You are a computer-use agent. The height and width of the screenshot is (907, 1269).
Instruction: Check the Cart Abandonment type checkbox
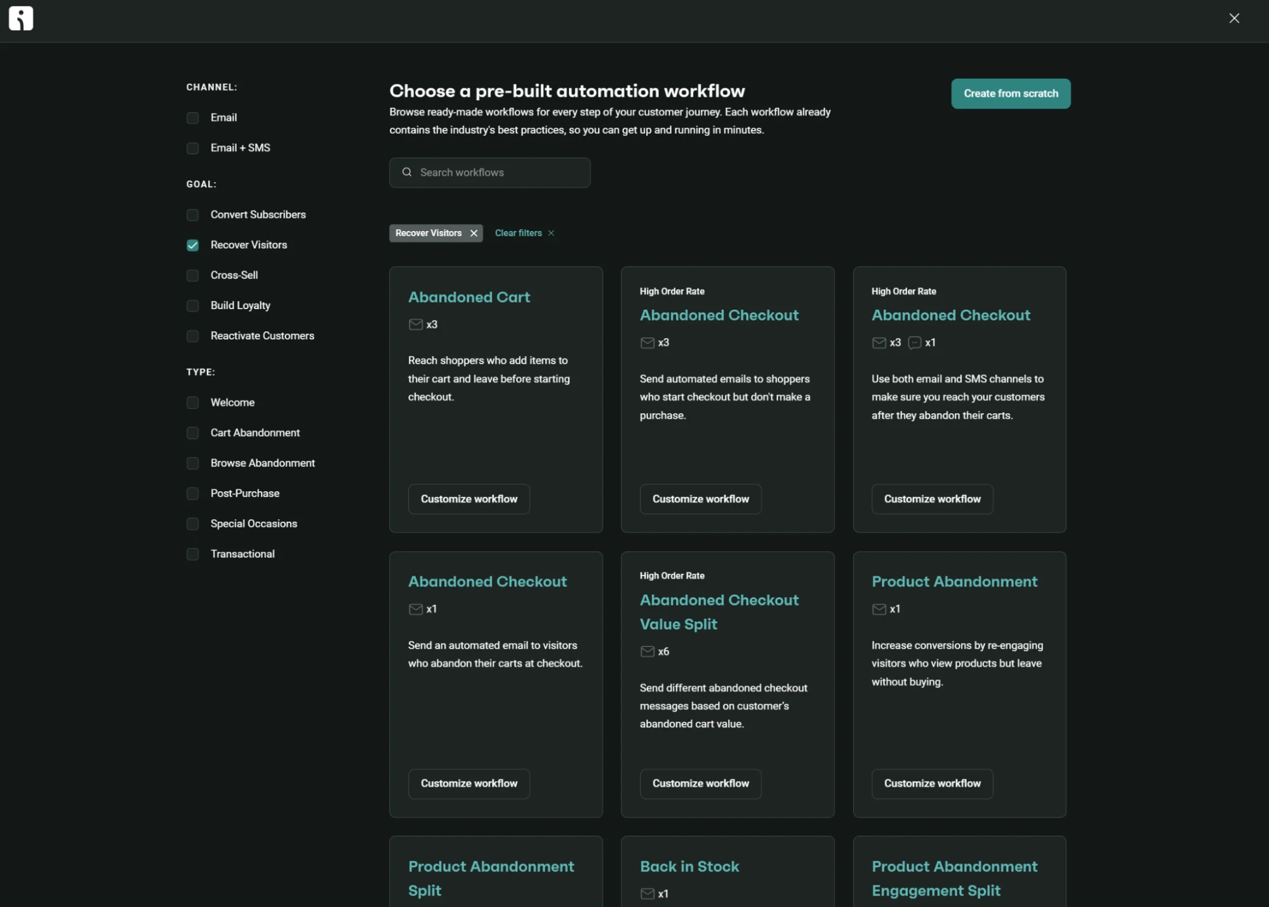193,433
